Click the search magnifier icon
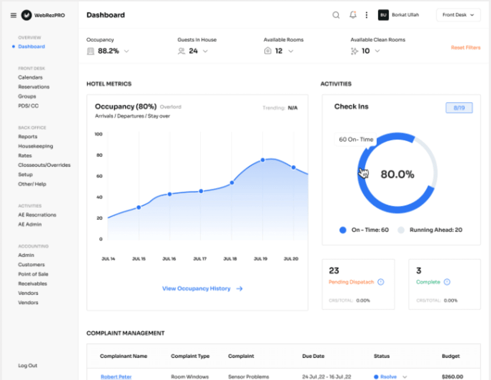The image size is (491, 380). tap(336, 15)
